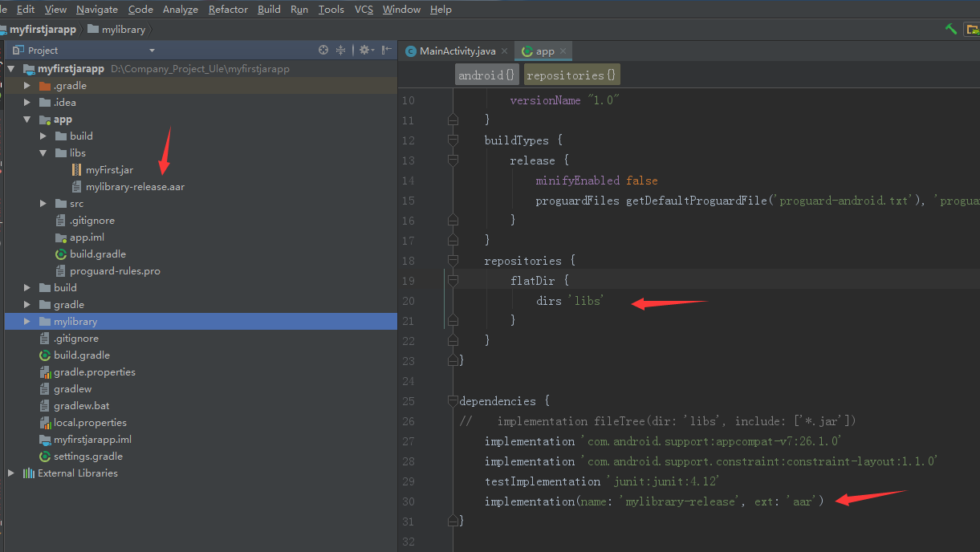Place cursor on dirs 'libs' text

570,301
